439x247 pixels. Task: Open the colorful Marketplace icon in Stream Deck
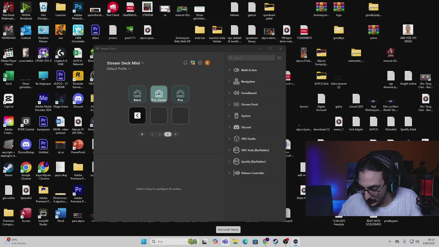click(x=193, y=63)
